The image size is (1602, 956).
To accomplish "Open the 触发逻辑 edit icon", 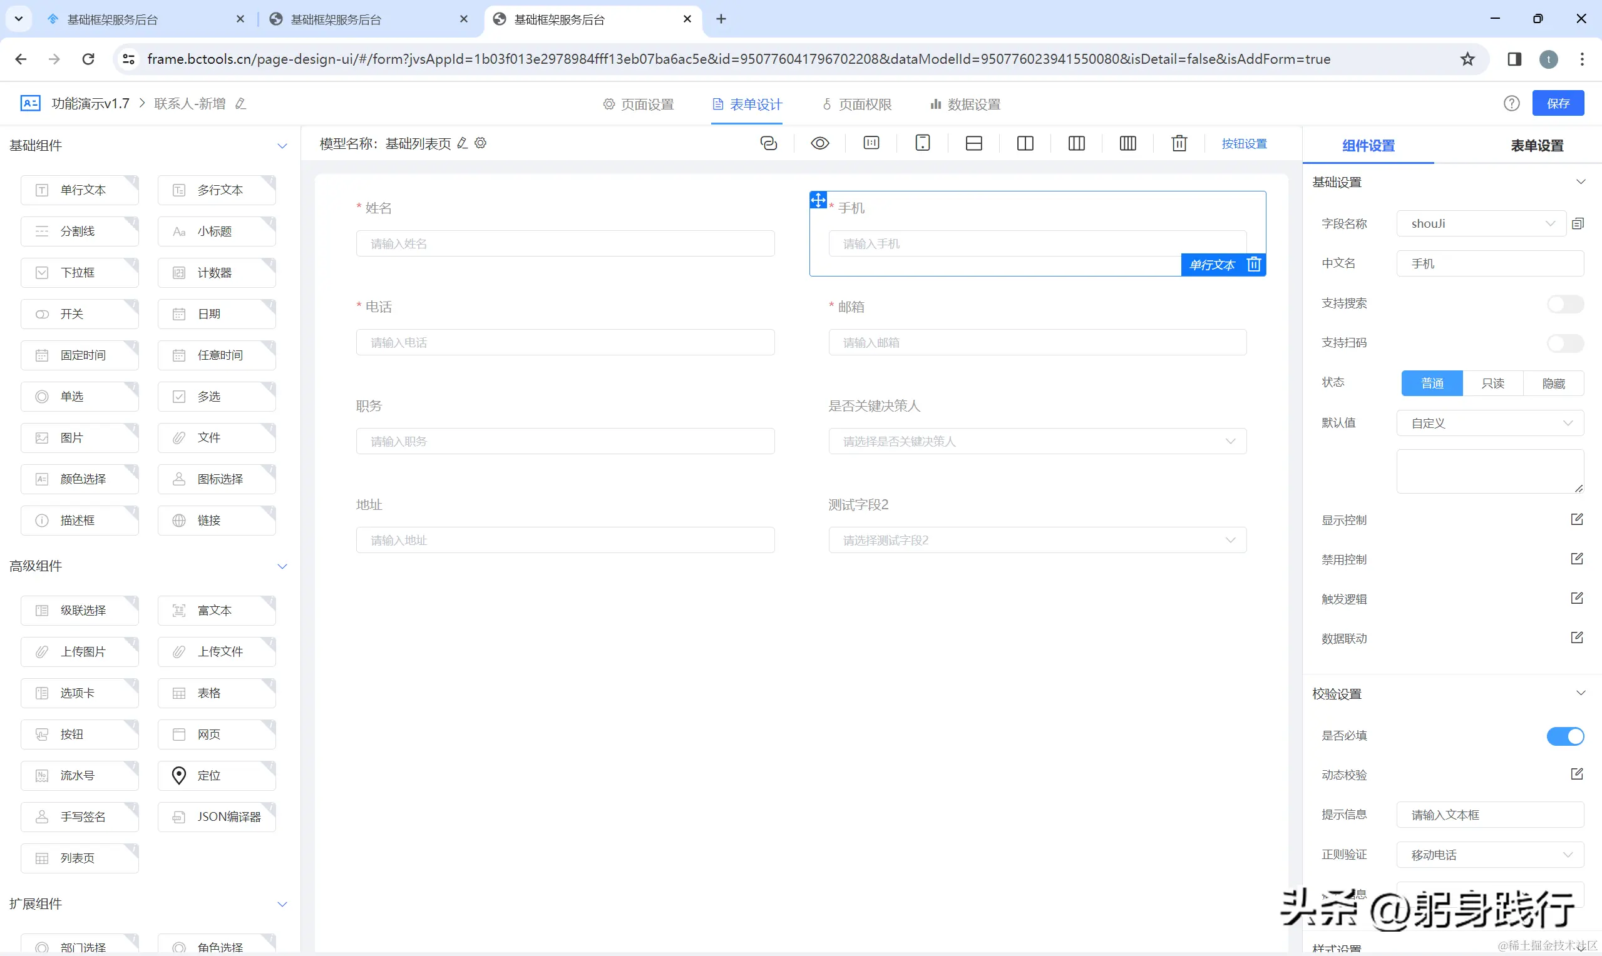I will point(1576,599).
